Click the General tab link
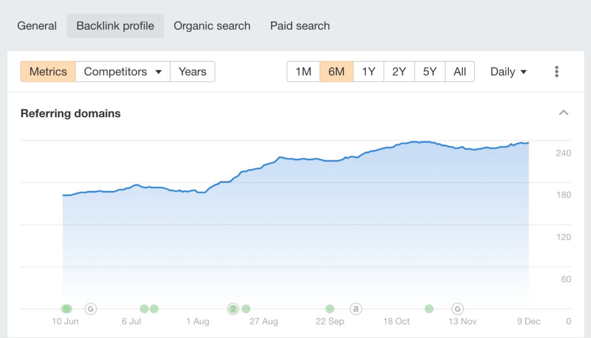 (37, 25)
